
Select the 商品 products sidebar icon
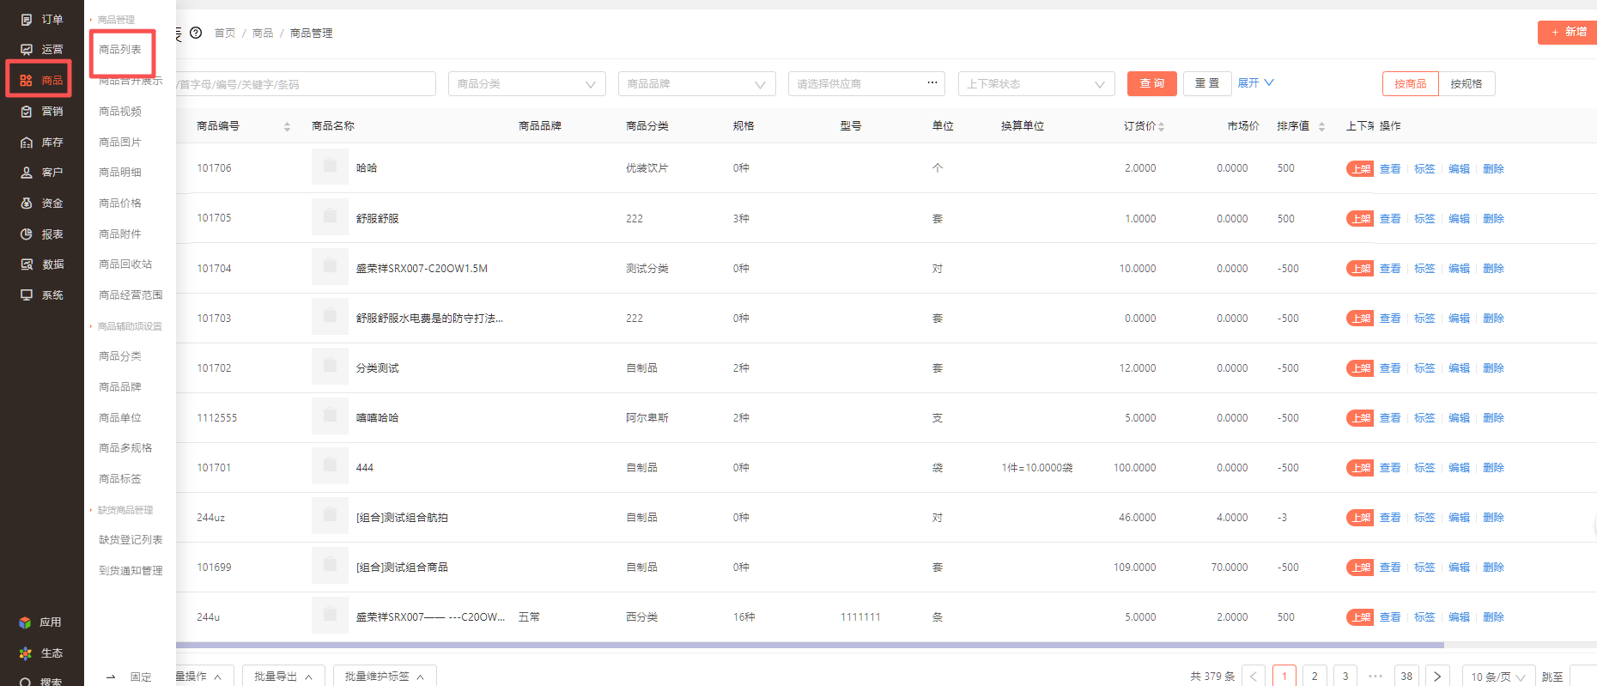pos(27,81)
